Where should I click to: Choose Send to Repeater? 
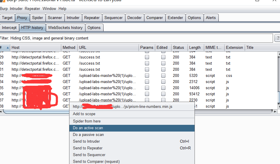click(x=132, y=148)
